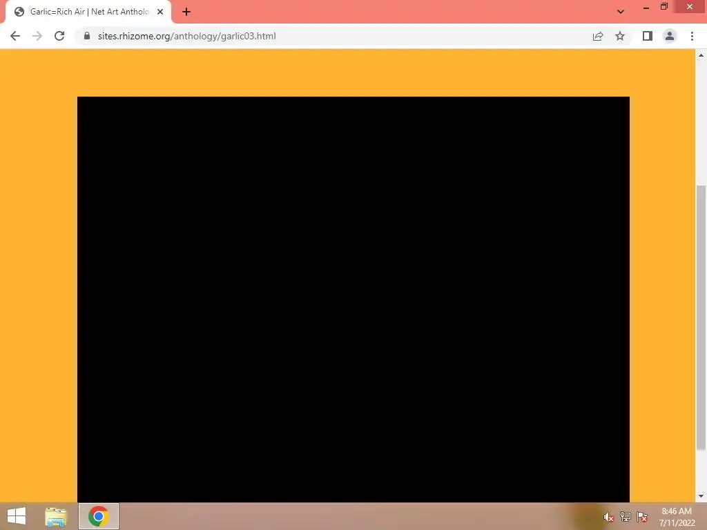Screen dimensions: 707x530
Task: Click the page scrollbar thumb
Action: tap(701, 317)
